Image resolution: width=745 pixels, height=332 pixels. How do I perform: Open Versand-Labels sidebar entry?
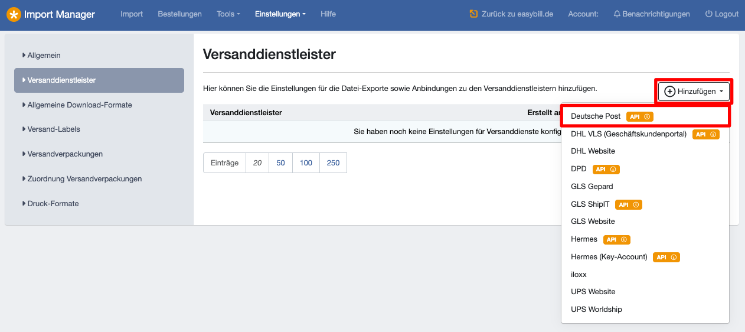point(99,129)
